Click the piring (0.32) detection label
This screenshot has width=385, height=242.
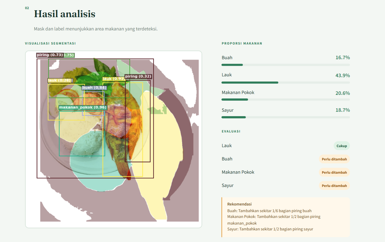138,76
